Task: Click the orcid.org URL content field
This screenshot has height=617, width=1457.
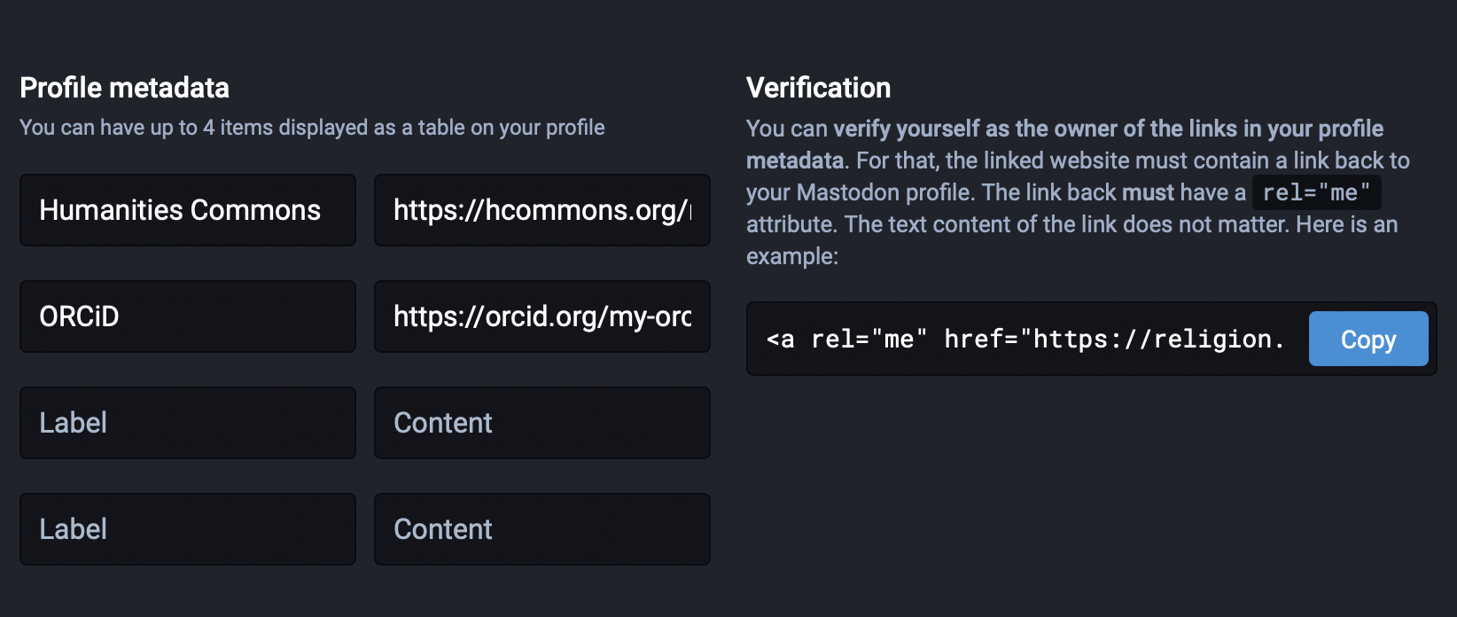Action: point(542,316)
